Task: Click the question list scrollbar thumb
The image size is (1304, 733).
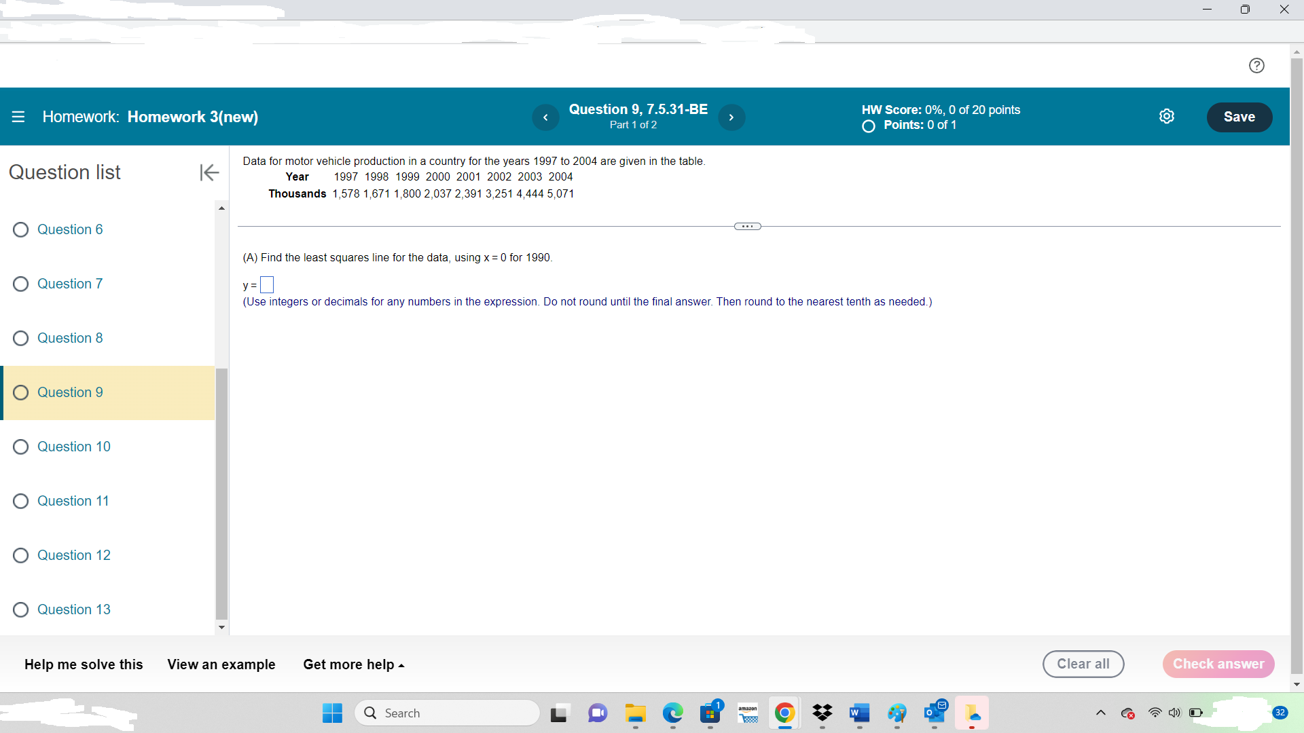Action: pos(221,492)
